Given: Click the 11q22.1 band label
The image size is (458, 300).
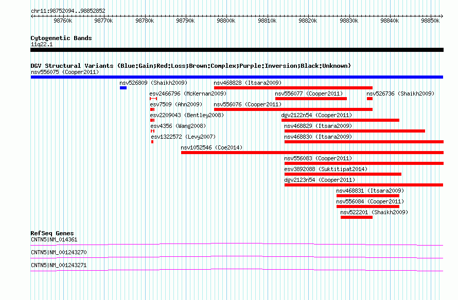Looking at the screenshot, I should click(x=42, y=44).
